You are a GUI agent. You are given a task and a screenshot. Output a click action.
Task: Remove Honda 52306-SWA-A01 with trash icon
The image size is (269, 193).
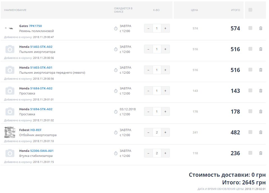[x=261, y=153]
